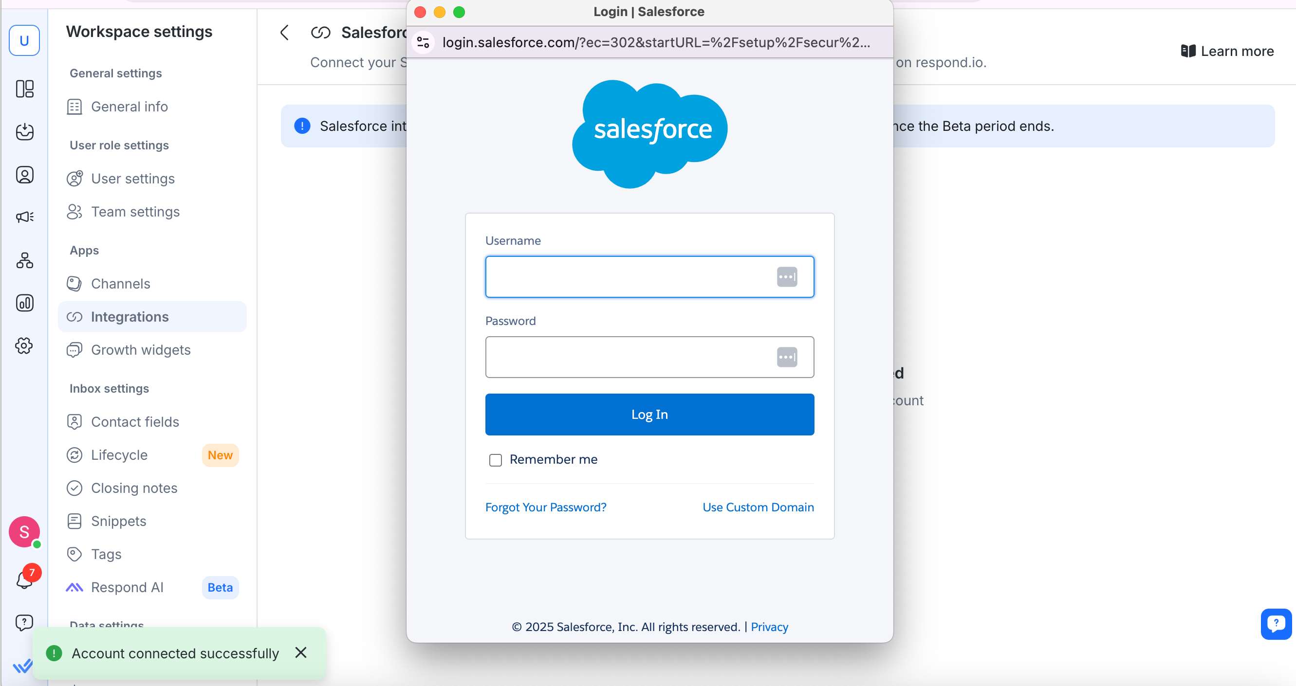Image resolution: width=1296 pixels, height=686 pixels.
Task: Open the Workflows icon in left rail
Action: (x=24, y=260)
